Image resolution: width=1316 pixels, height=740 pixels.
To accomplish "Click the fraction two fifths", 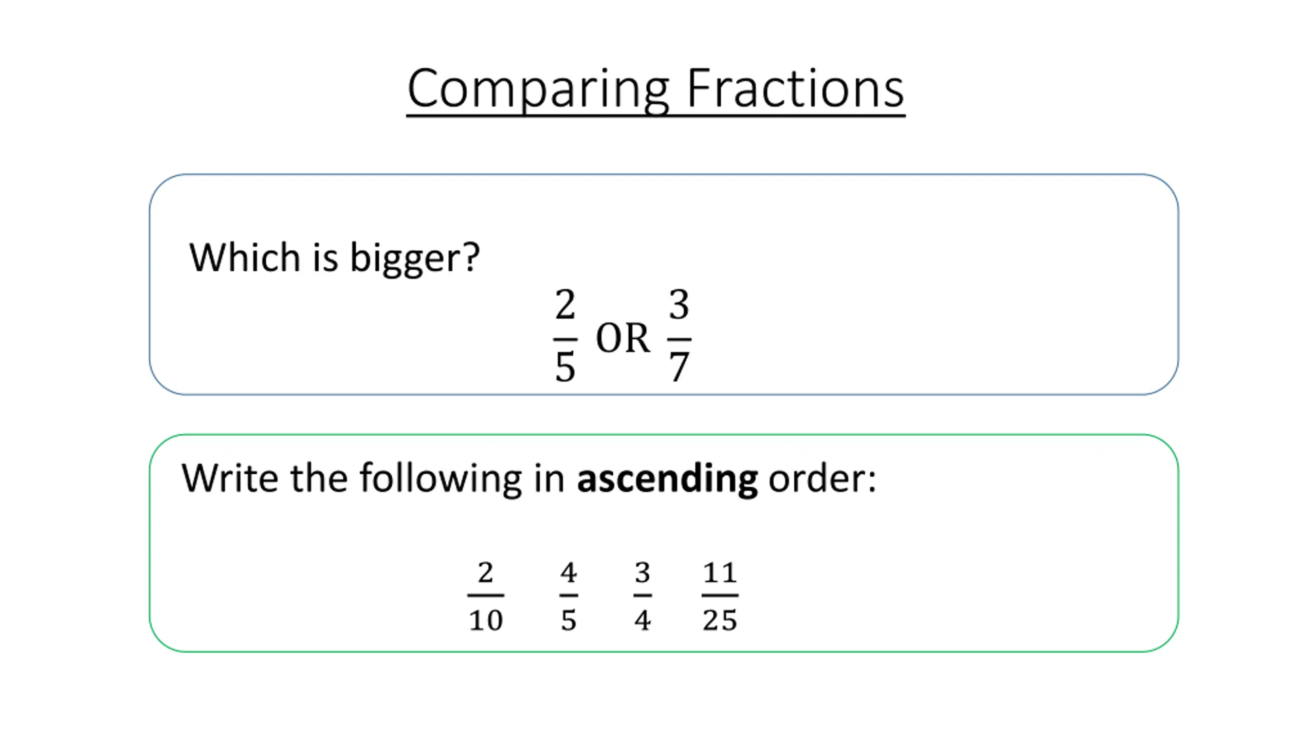I will click(x=565, y=335).
